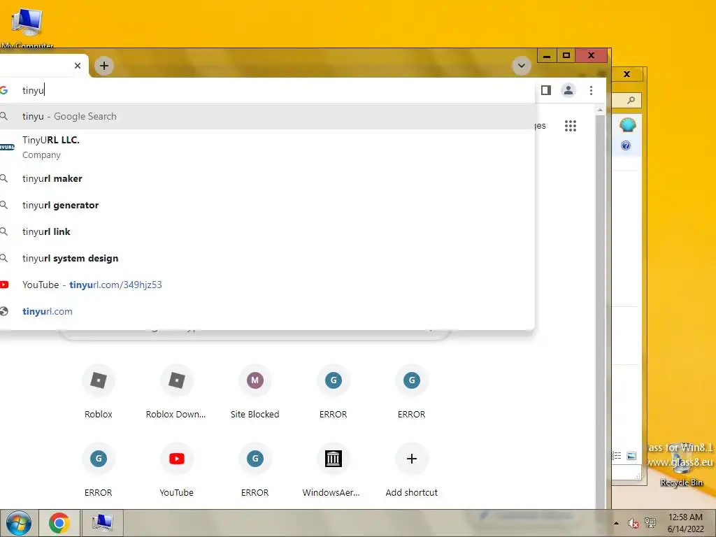Click the blue help icon in the background window
This screenshot has height=537, width=716.
pos(626,145)
